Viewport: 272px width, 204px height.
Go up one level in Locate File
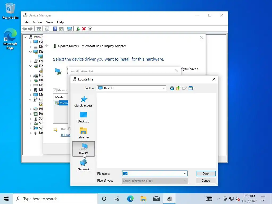coord(178,88)
